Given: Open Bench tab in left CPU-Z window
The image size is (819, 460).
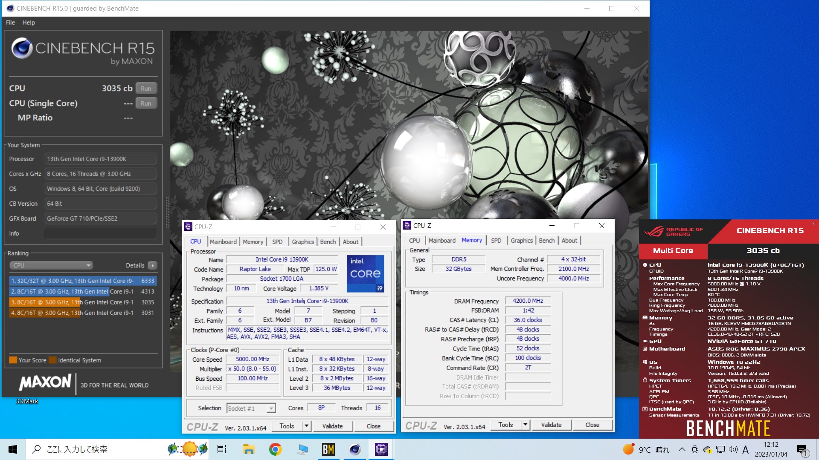Looking at the screenshot, I should pos(328,241).
